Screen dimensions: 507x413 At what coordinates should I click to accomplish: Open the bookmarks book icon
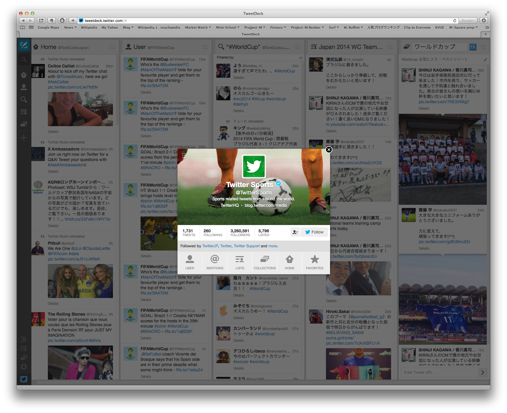coord(23,28)
